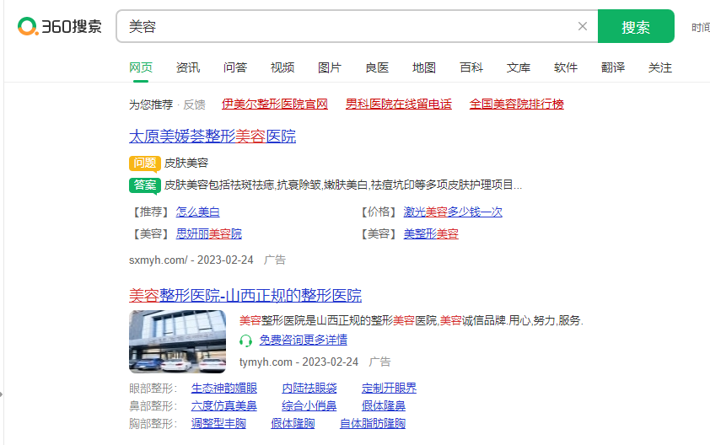Open 伊美尔整形医院官网 recommendation
Image resolution: width=710 pixels, height=445 pixels.
[275, 105]
